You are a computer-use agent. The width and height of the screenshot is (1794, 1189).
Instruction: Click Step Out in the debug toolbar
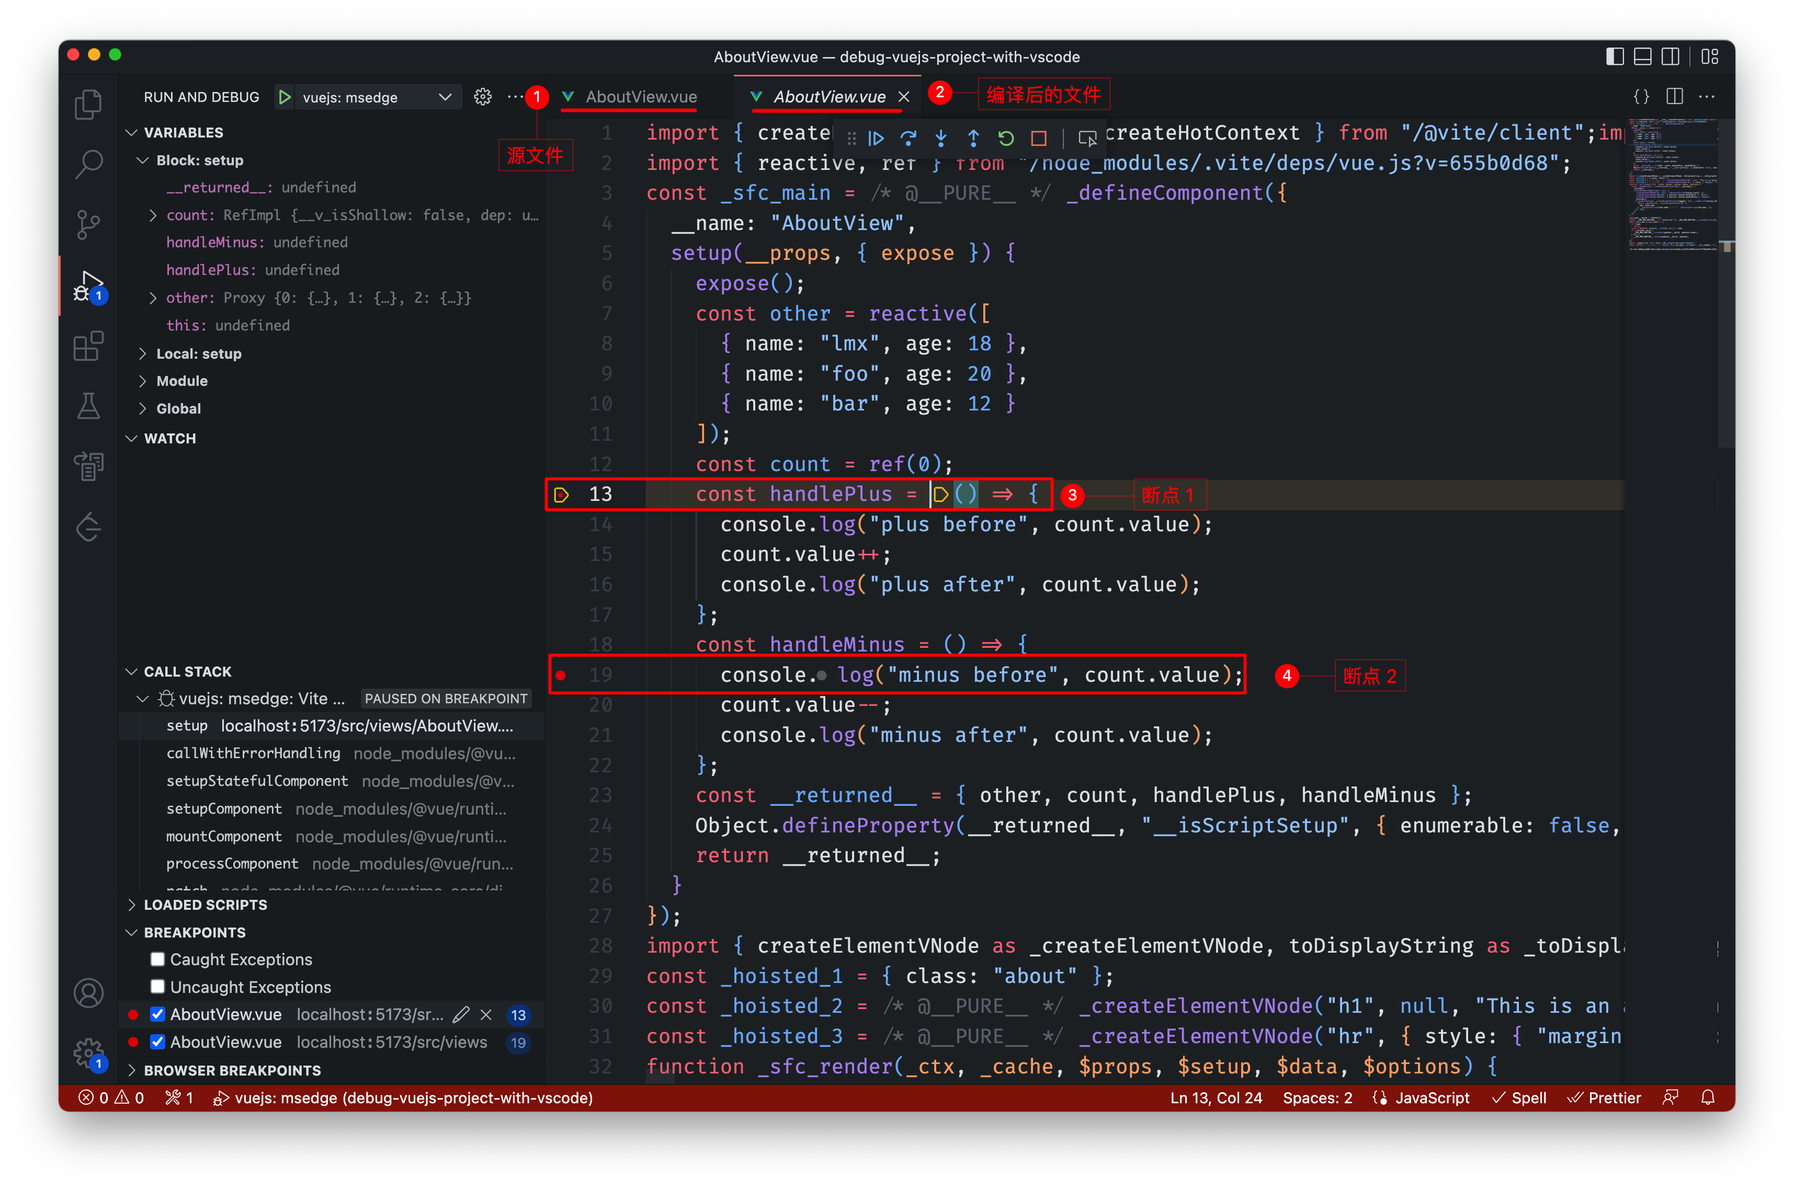pyautogui.click(x=973, y=138)
